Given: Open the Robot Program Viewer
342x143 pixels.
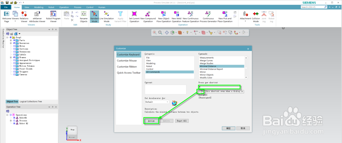Looking at the screenshot, I should 53,17.
